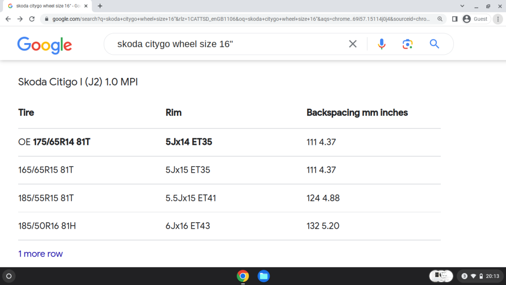Image resolution: width=506 pixels, height=285 pixels.
Task: Select heading Skoda Citigo I (J2) 1.0 MPI
Action: click(x=78, y=82)
